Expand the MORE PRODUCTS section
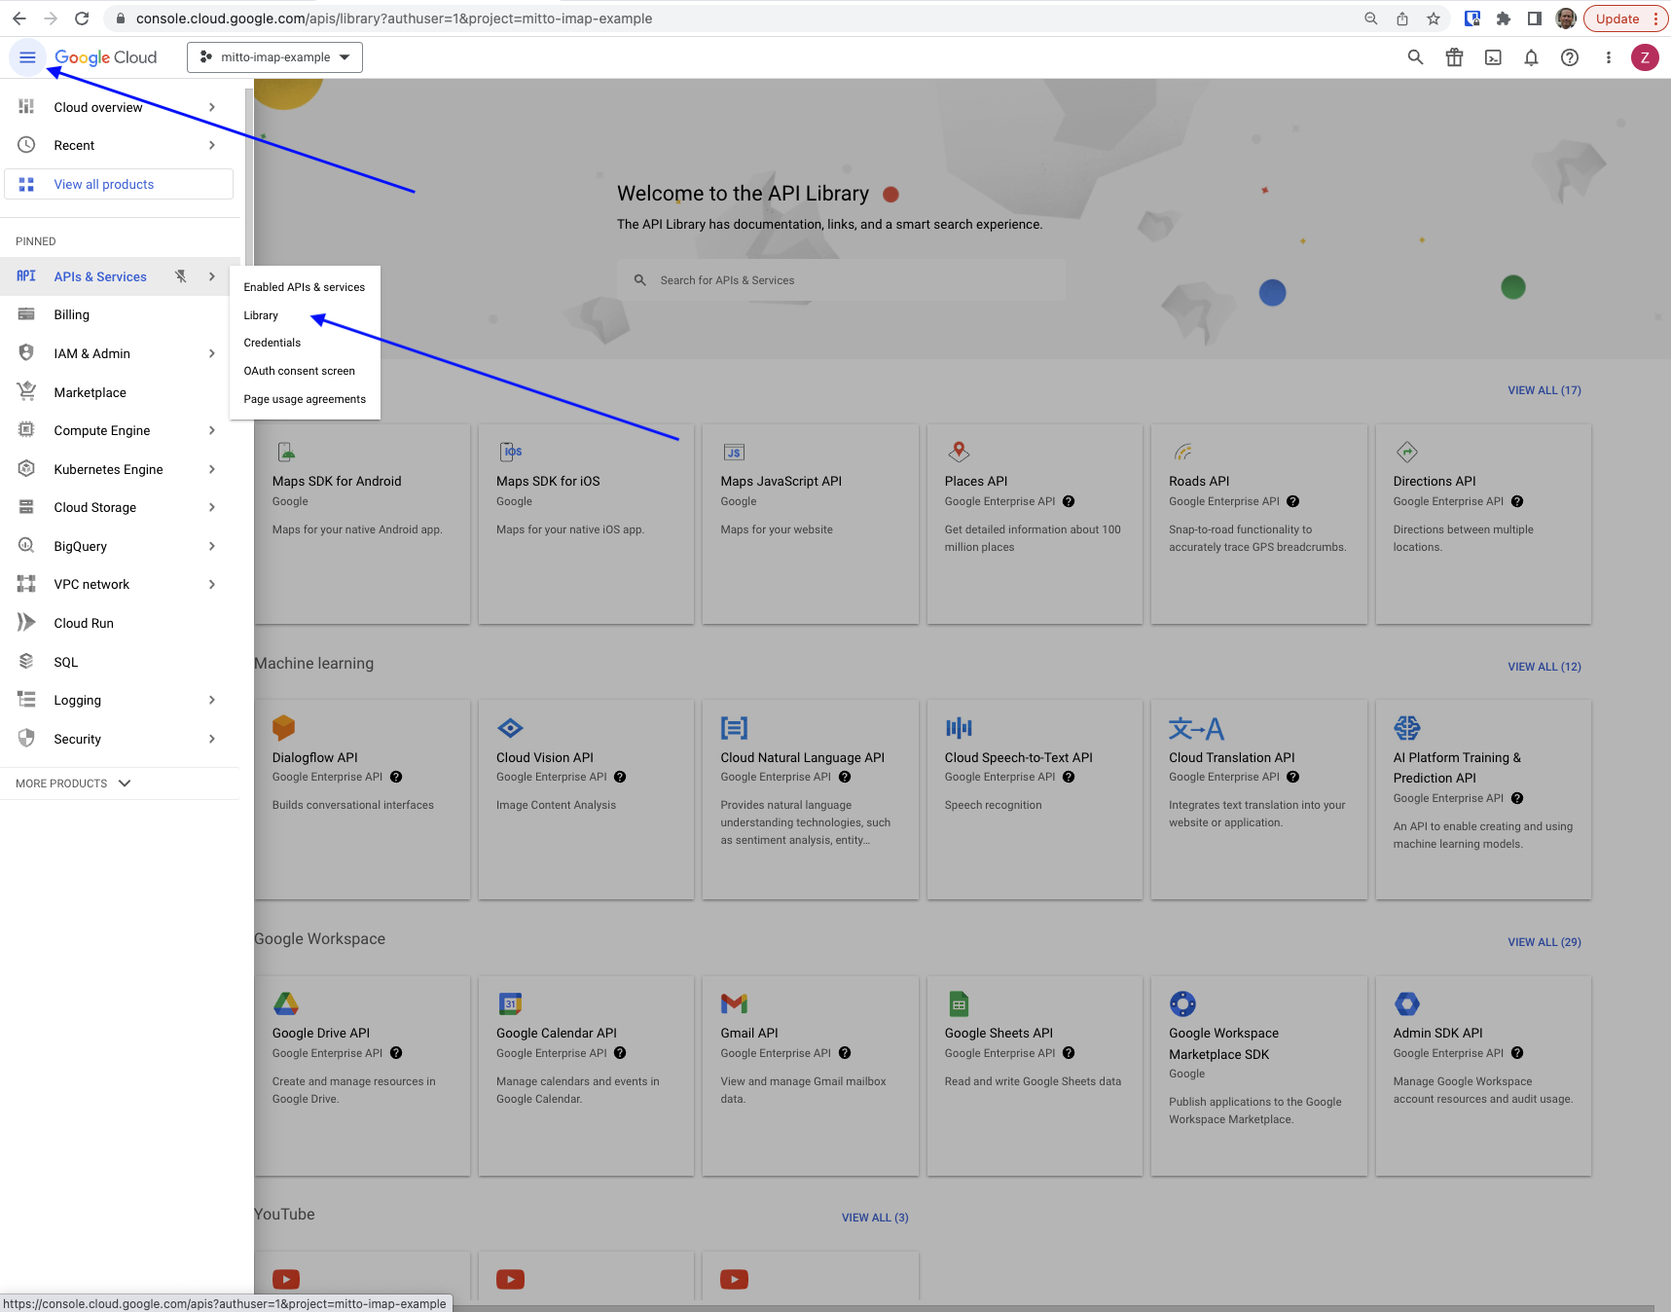 click(73, 784)
